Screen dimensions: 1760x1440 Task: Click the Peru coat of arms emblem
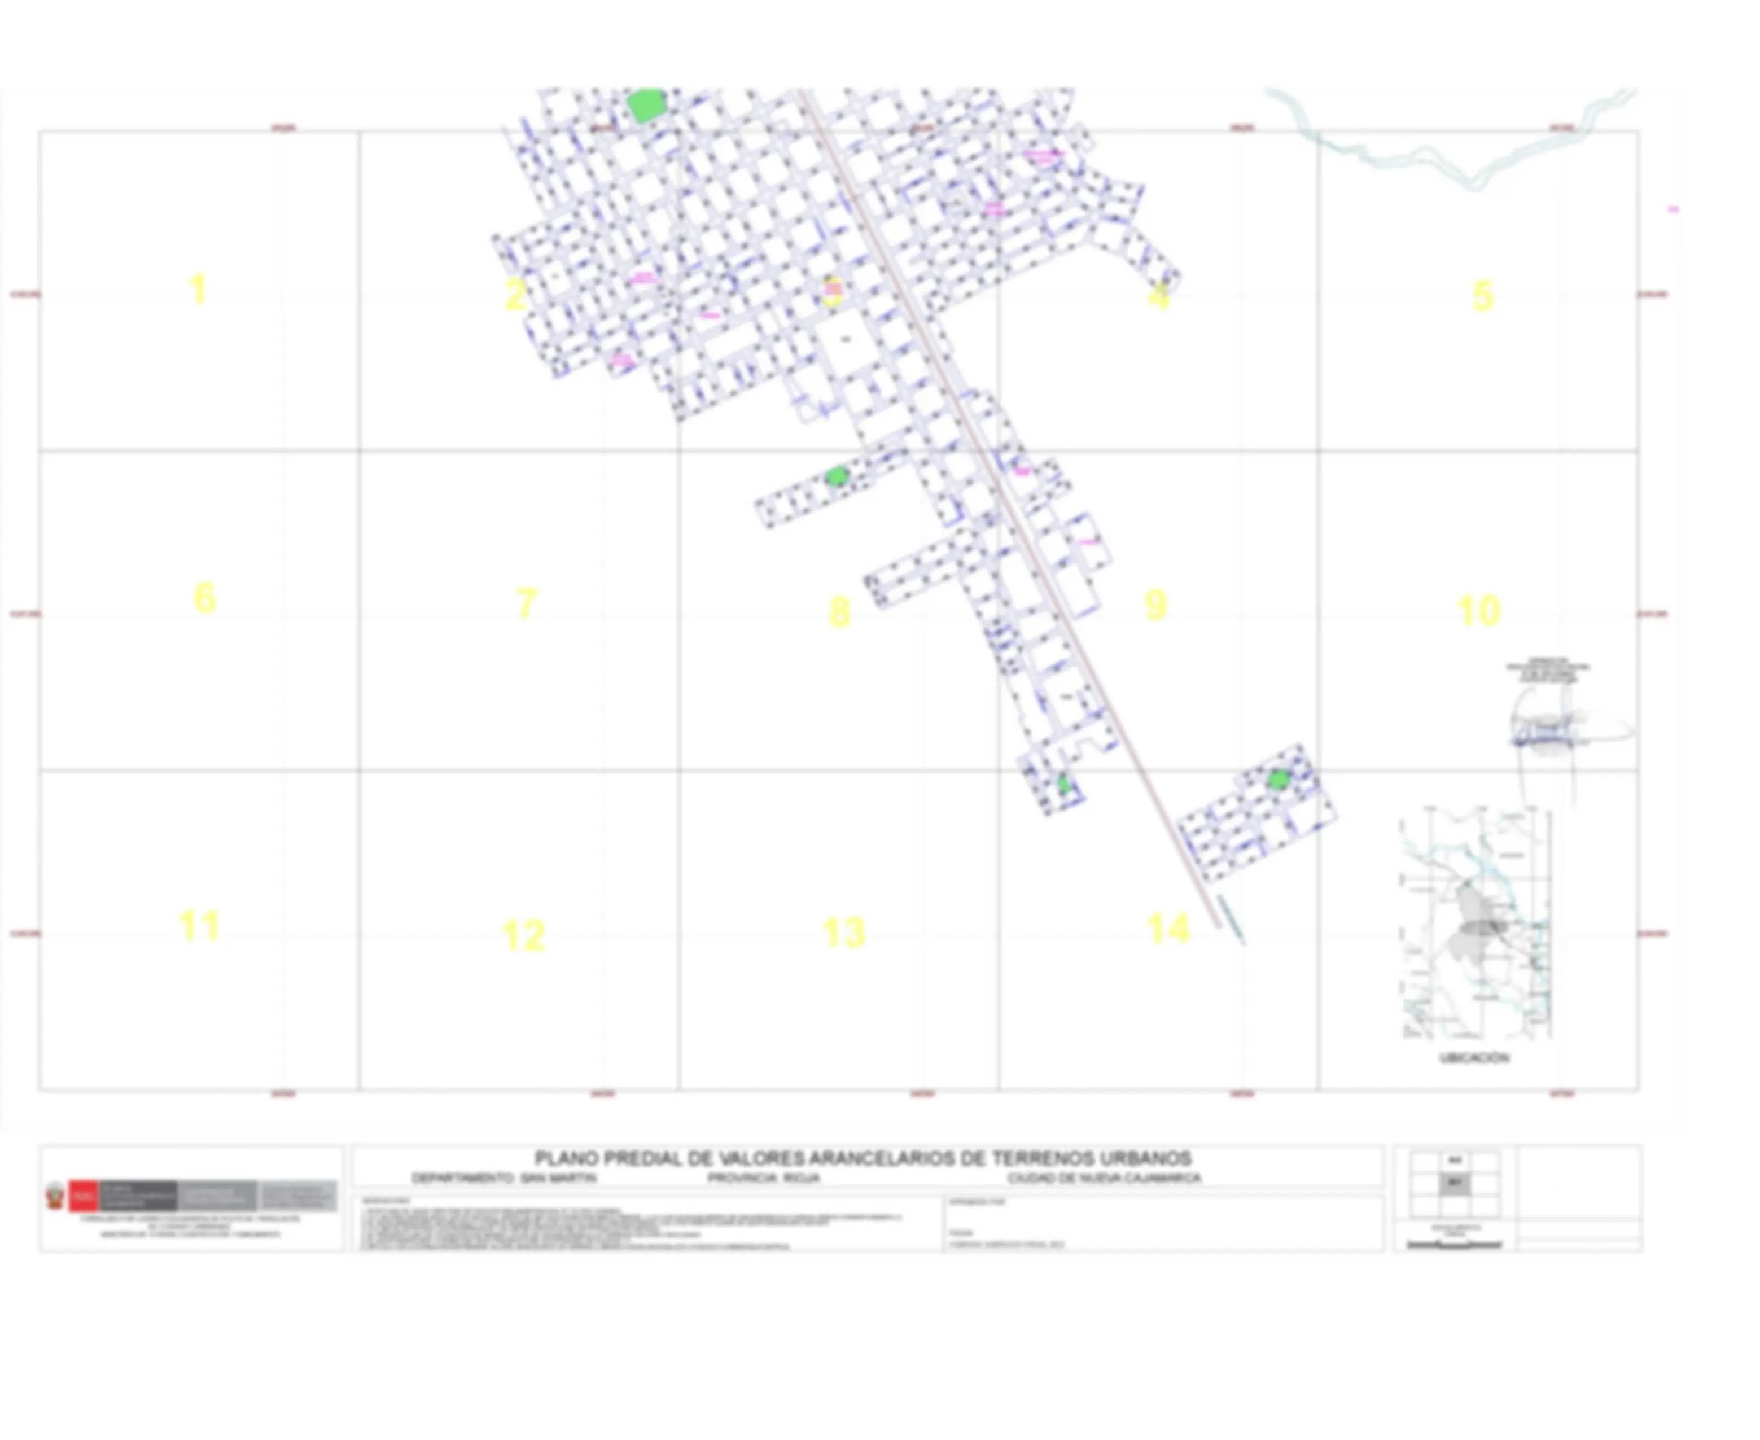[55, 1196]
